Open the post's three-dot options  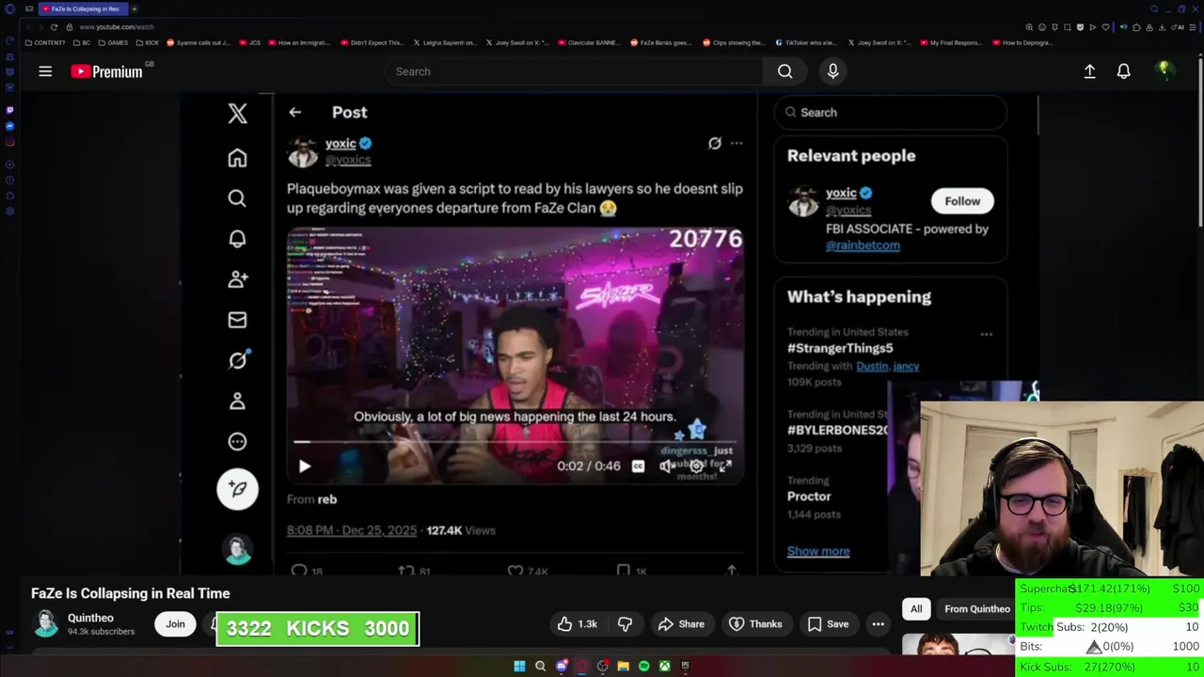tap(737, 143)
